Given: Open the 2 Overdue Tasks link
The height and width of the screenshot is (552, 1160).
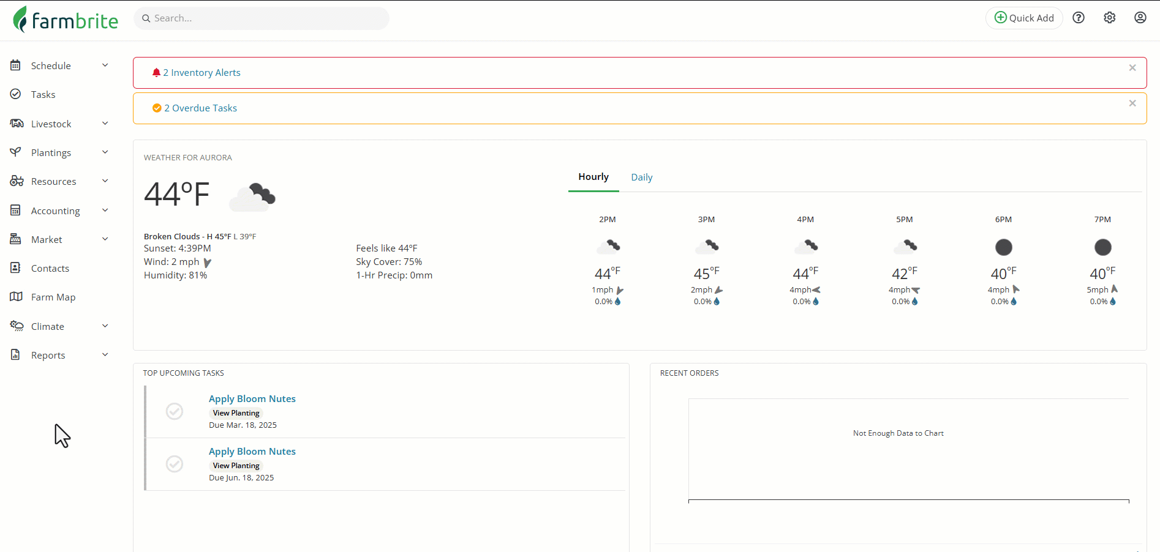Looking at the screenshot, I should [x=200, y=108].
